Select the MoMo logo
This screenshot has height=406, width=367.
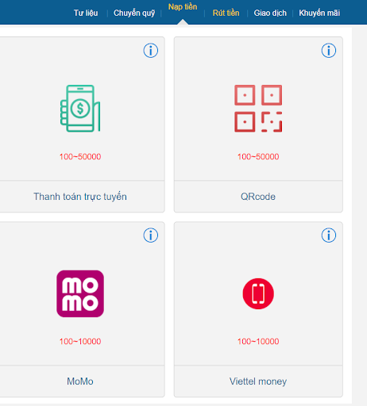80,293
